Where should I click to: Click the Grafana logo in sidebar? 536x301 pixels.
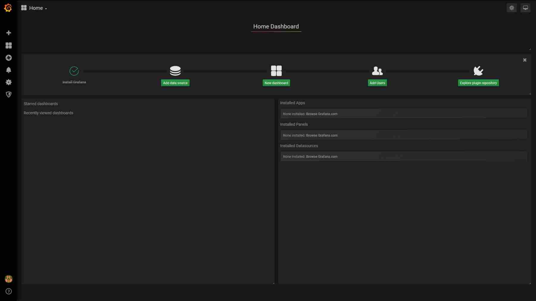(x=8, y=8)
